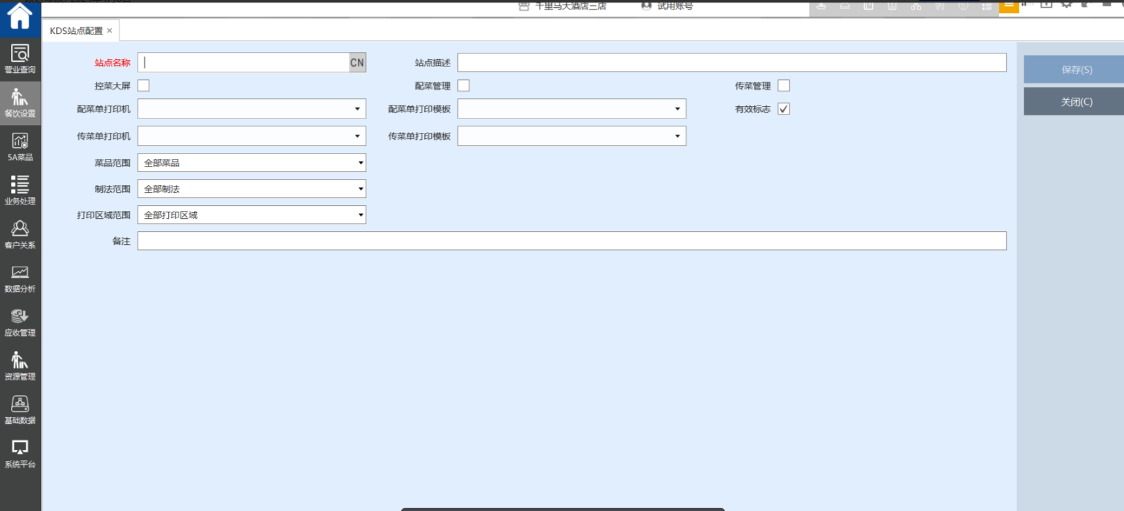The width and height of the screenshot is (1124, 511).
Task: Open 应收管理 in the sidebar
Action: pos(20,322)
